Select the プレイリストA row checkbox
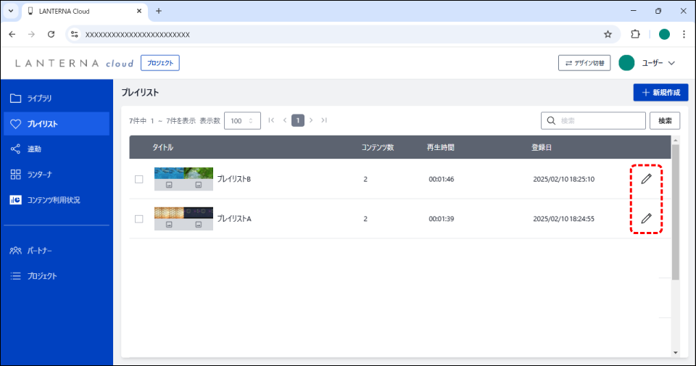This screenshot has width=696, height=366. (139, 219)
